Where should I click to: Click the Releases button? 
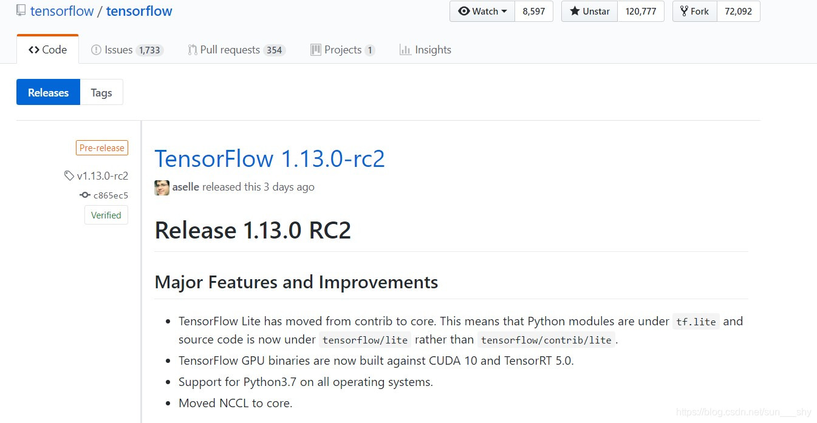point(48,92)
